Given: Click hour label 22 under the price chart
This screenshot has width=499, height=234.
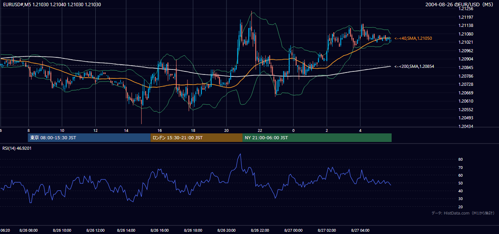Looking at the screenshot, I should (x=260, y=130).
